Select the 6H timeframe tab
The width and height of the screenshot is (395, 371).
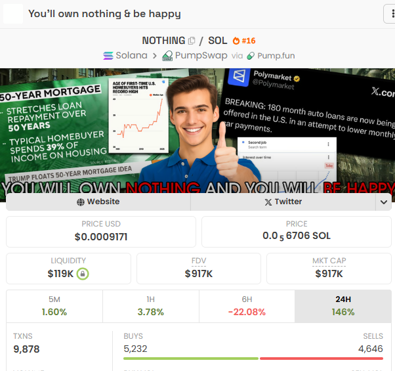click(247, 306)
